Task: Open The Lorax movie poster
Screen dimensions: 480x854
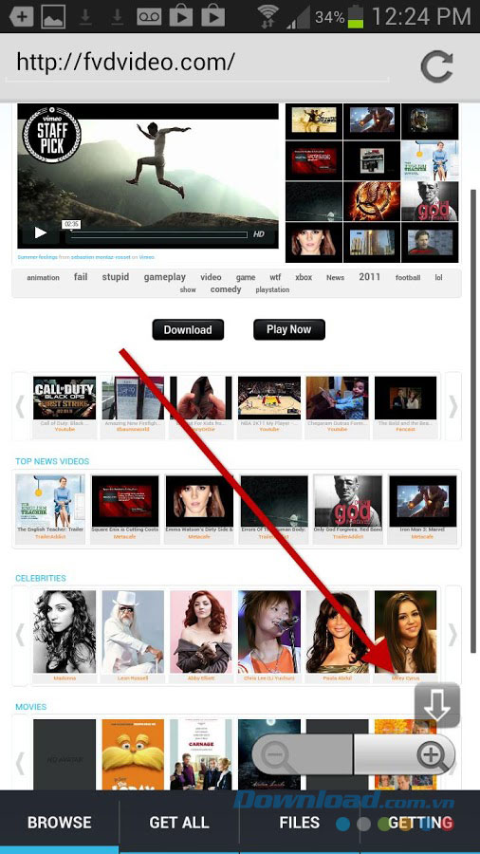Action: pyautogui.click(x=133, y=755)
